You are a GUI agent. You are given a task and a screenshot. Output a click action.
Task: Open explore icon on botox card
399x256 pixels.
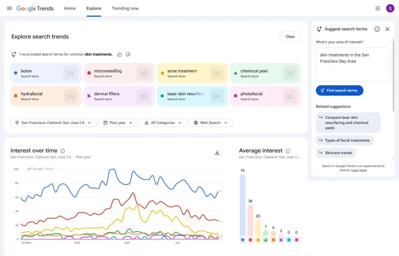(71, 73)
